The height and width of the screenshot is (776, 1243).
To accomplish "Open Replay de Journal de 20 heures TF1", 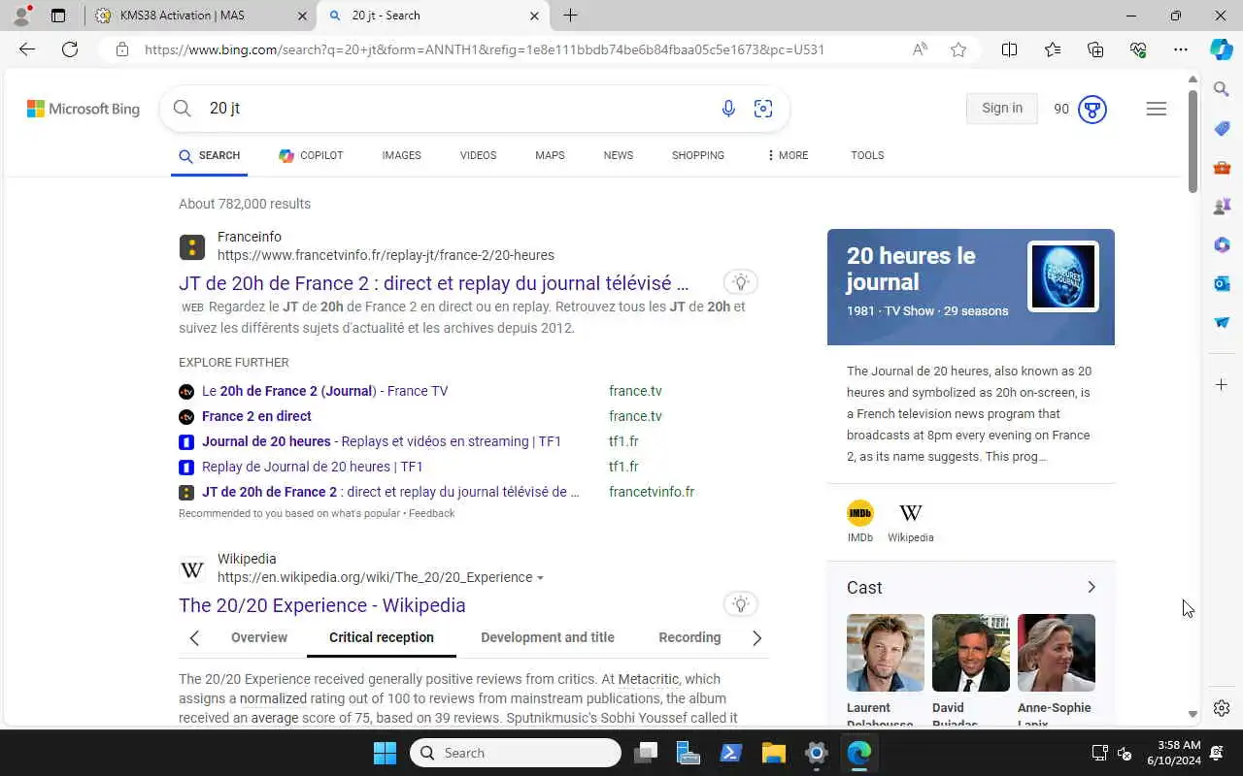I will pos(313,467).
